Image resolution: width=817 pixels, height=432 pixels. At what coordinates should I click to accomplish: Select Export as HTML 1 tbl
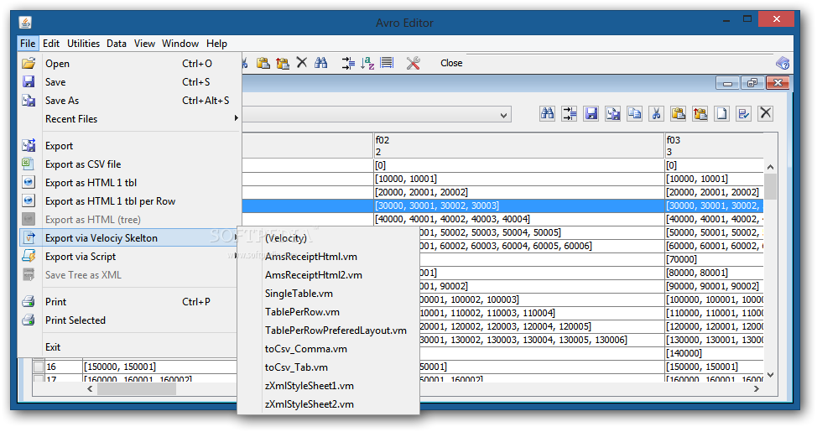pyautogui.click(x=130, y=183)
